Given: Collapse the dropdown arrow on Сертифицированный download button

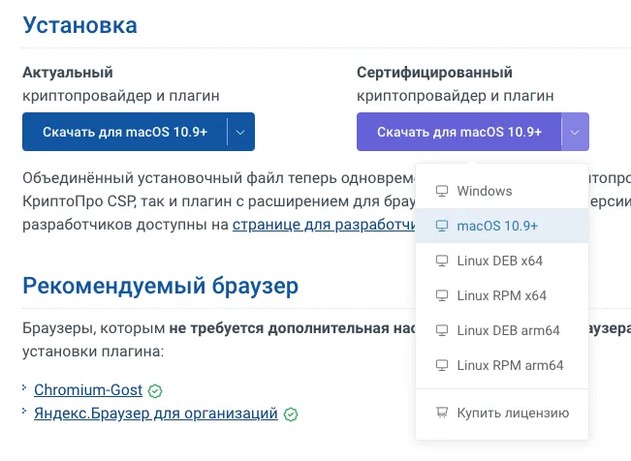Looking at the screenshot, I should tap(576, 132).
